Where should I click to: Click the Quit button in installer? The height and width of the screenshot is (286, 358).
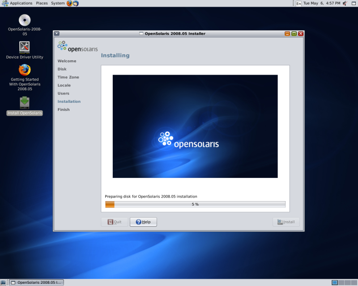coord(115,222)
